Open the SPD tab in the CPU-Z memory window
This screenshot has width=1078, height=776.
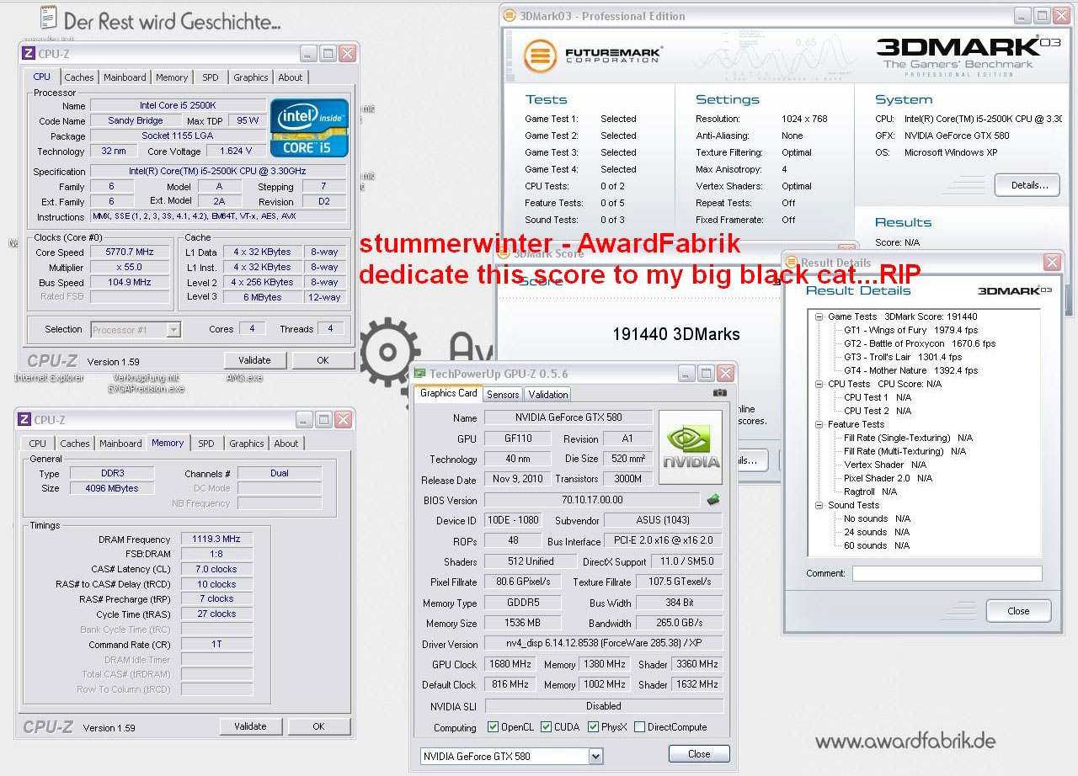coord(206,444)
